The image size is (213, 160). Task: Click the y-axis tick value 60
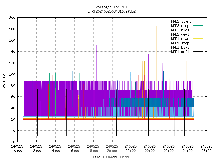13,97
